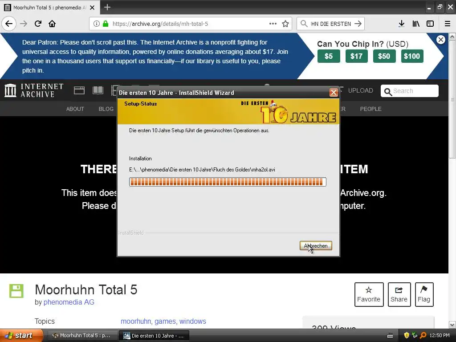Click the Moorhuhn Total 5 page title

pyautogui.click(x=86, y=289)
